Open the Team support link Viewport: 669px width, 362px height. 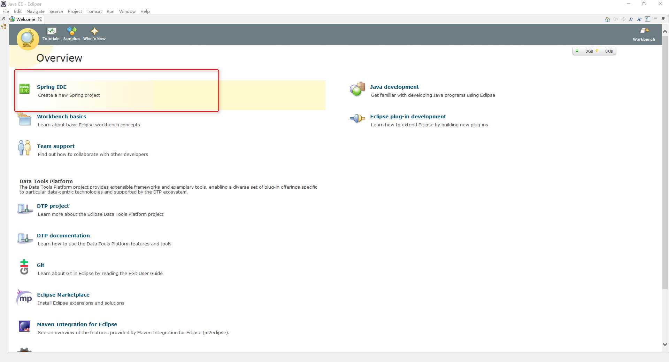(x=56, y=146)
